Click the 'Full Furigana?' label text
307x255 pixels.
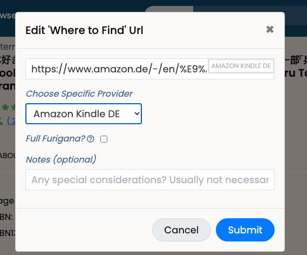click(56, 139)
